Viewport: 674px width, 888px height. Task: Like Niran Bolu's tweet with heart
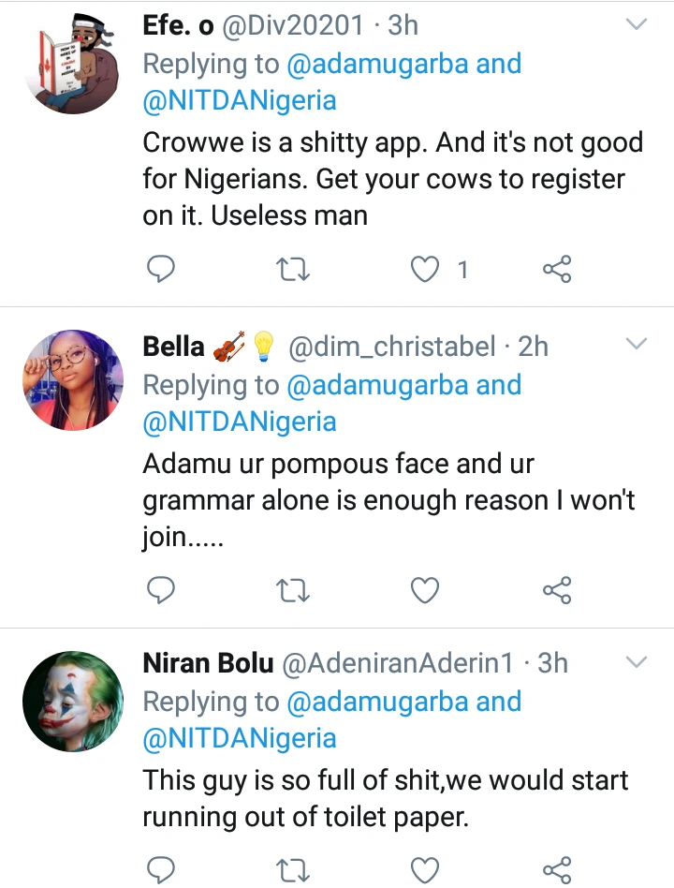tap(427, 870)
